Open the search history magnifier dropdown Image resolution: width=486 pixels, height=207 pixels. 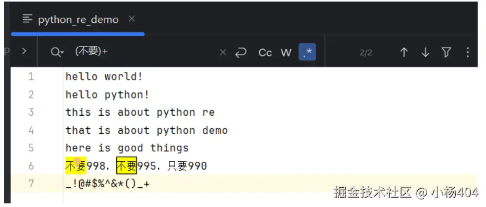(57, 52)
